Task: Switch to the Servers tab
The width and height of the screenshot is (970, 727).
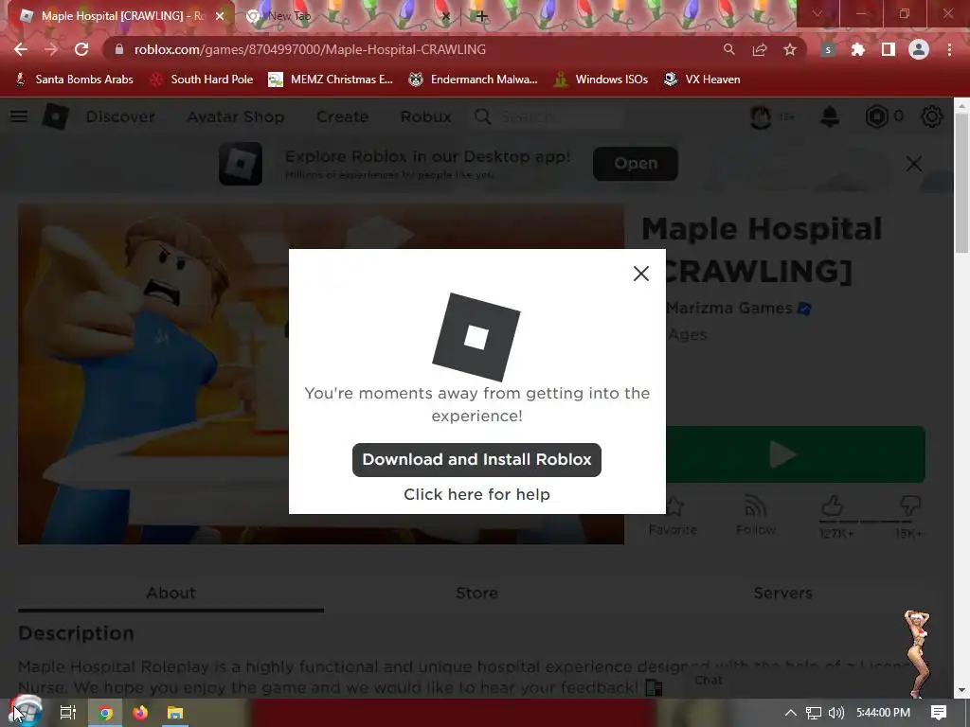Action: coord(782,593)
